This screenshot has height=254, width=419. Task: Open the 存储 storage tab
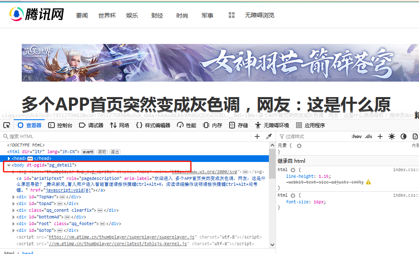[x=238, y=125]
